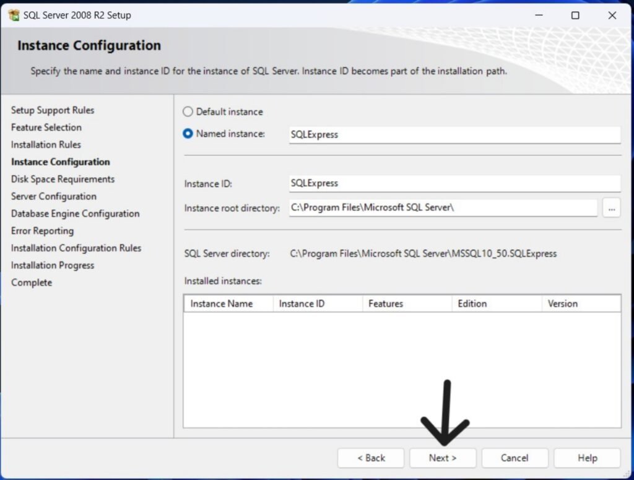Open Help for instance configuration

click(587, 458)
